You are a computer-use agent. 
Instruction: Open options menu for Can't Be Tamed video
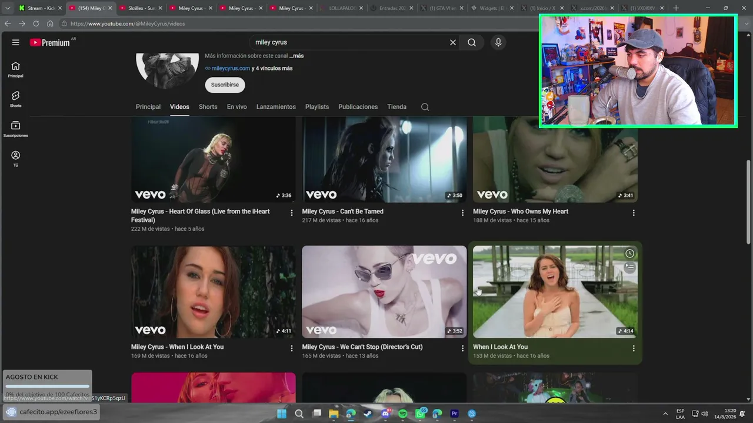pos(462,213)
